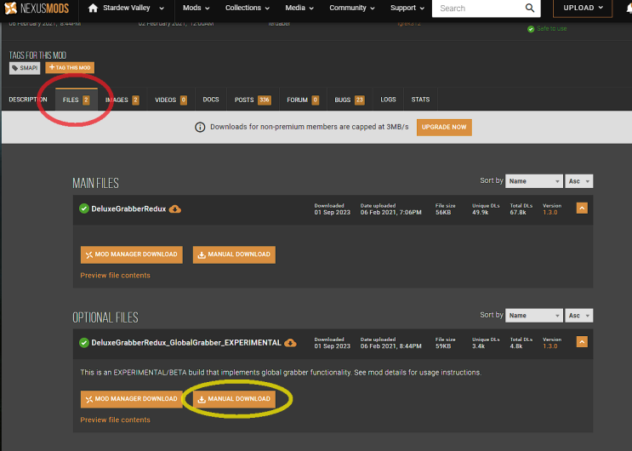Click the Tag This Mod button
Image resolution: width=632 pixels, height=451 pixels.
pos(70,68)
